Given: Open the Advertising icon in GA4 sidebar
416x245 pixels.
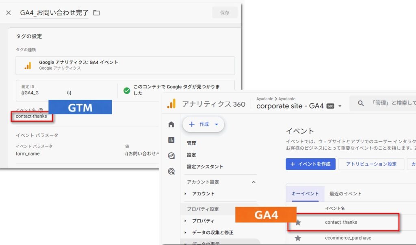Looking at the screenshot, I should pos(171,171).
